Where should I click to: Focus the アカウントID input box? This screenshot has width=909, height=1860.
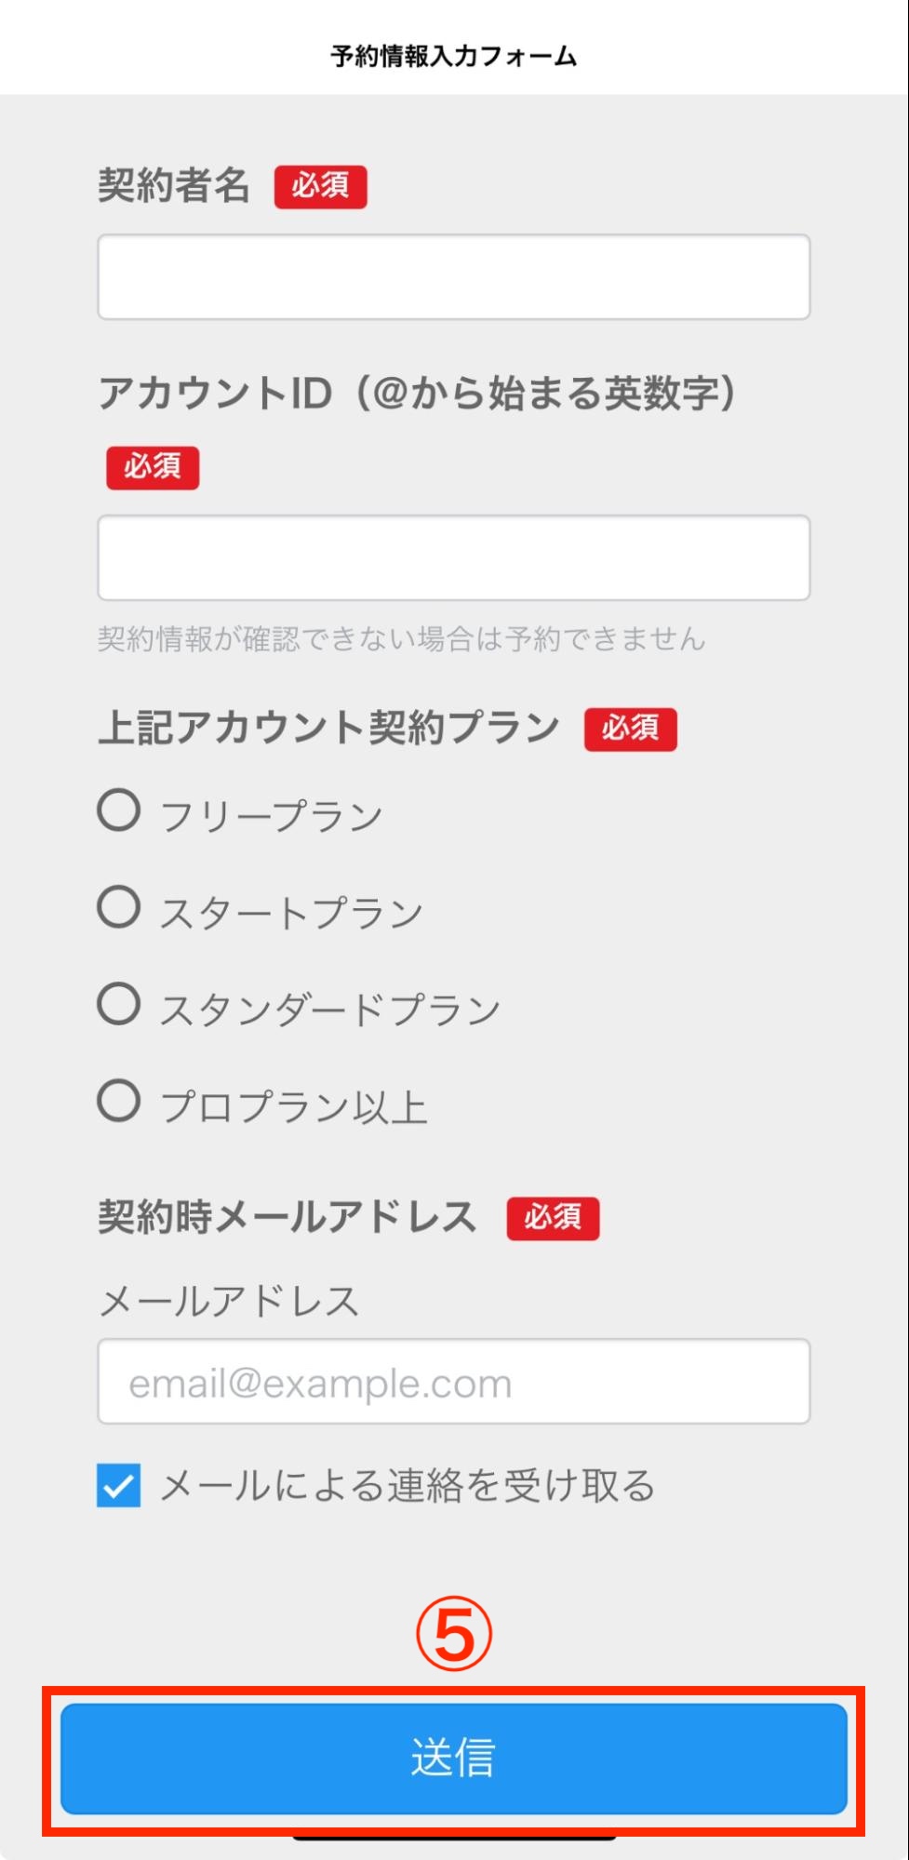coord(453,558)
